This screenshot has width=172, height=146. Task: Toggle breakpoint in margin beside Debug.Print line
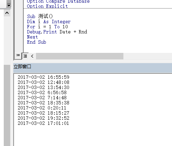(19, 32)
